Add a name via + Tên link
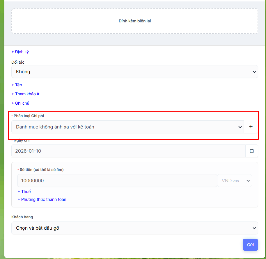Viewport: 266px width, 259px height. pyautogui.click(x=17, y=85)
